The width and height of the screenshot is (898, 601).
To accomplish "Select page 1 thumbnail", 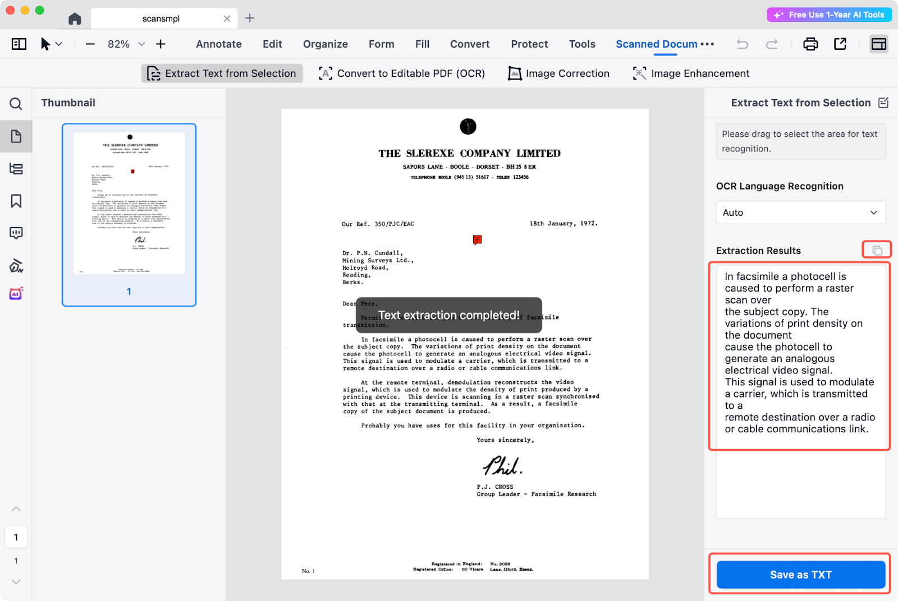I will point(129,204).
